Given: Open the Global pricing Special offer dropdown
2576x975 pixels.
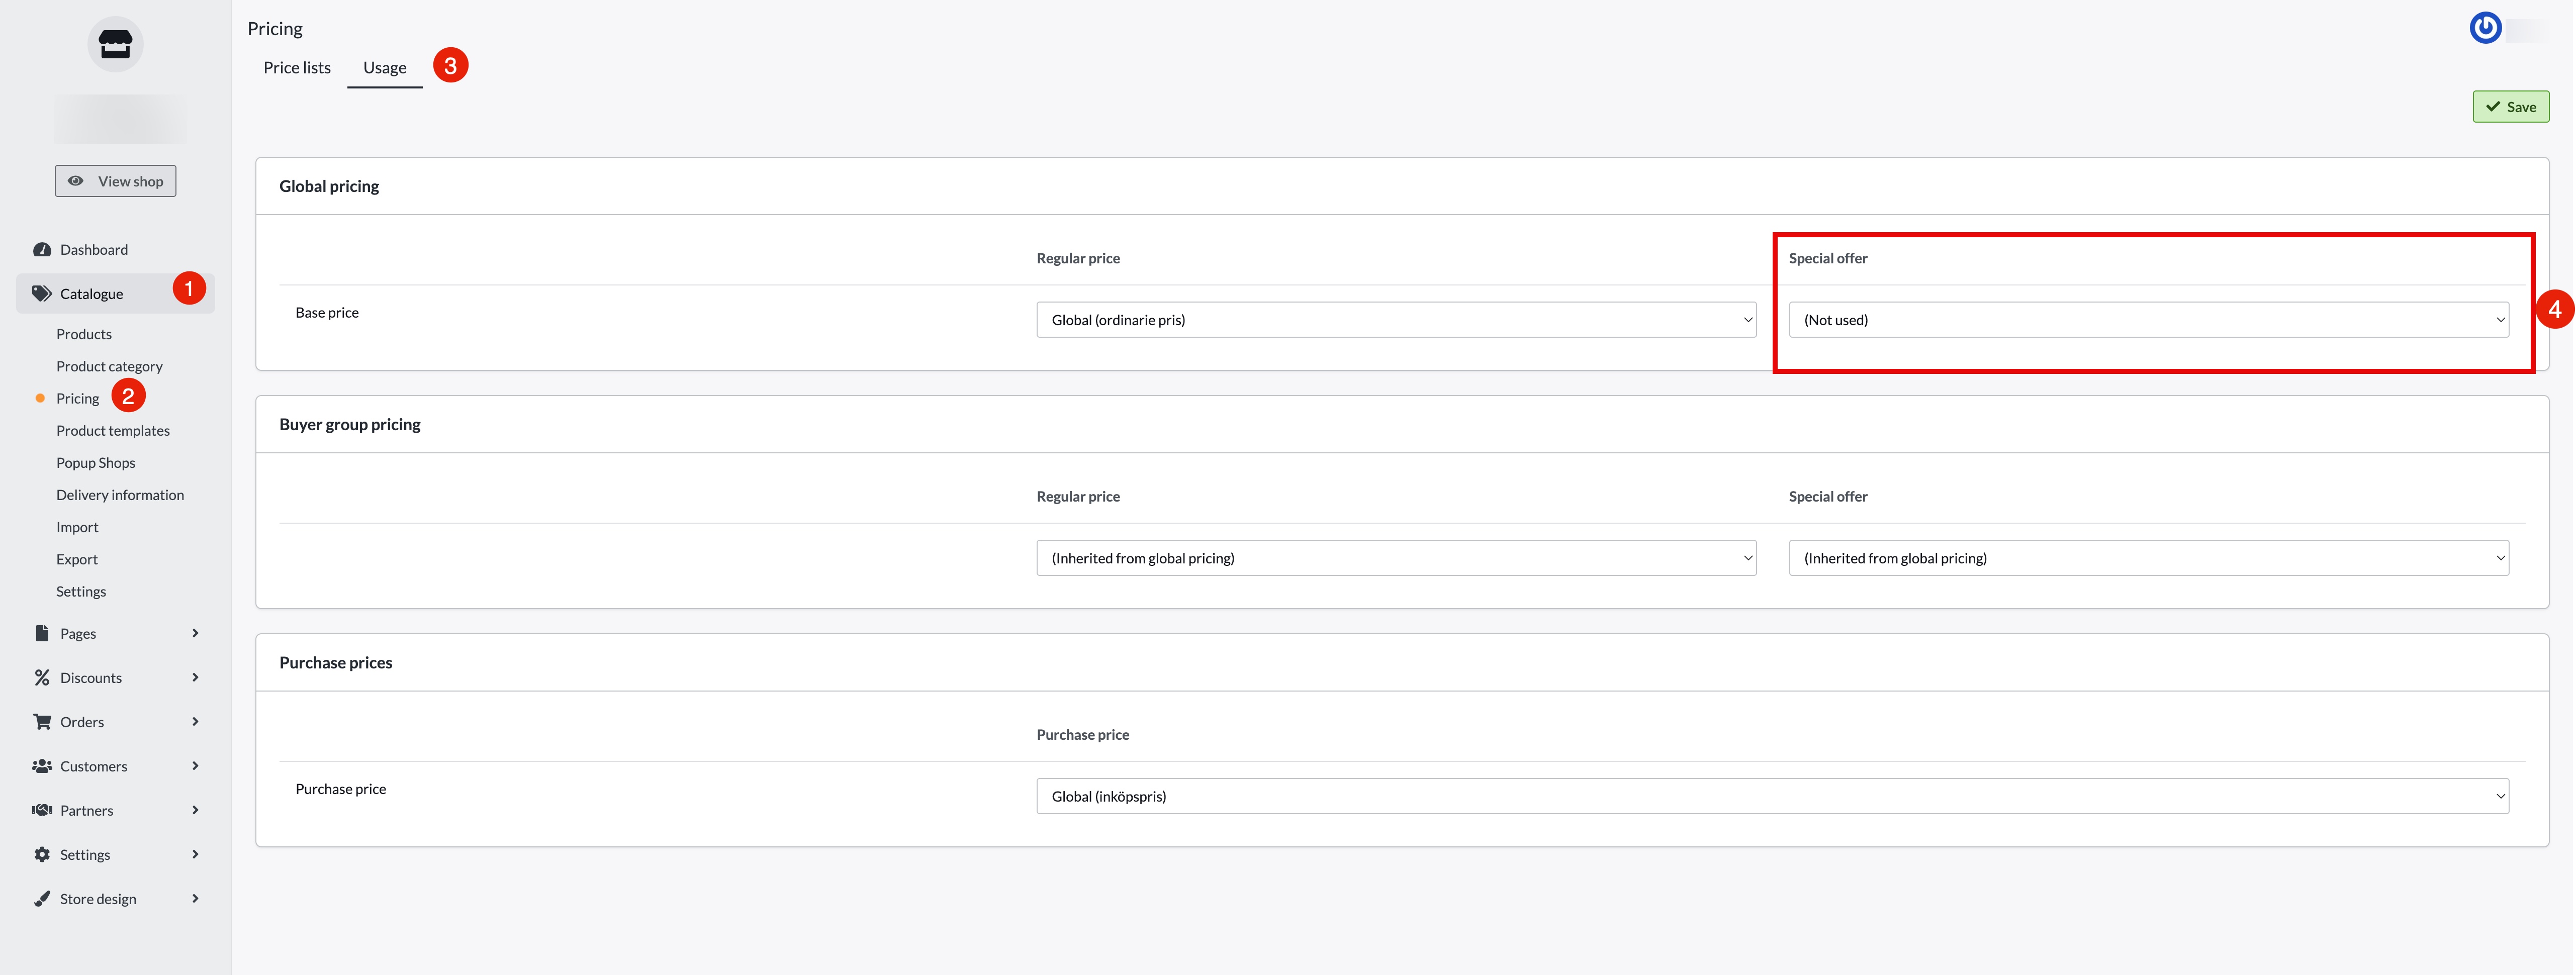Looking at the screenshot, I should pos(2147,320).
